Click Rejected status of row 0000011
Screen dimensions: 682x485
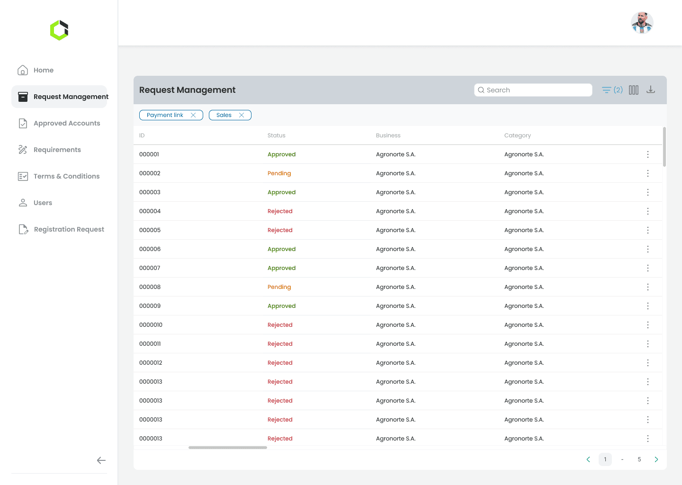click(x=280, y=344)
